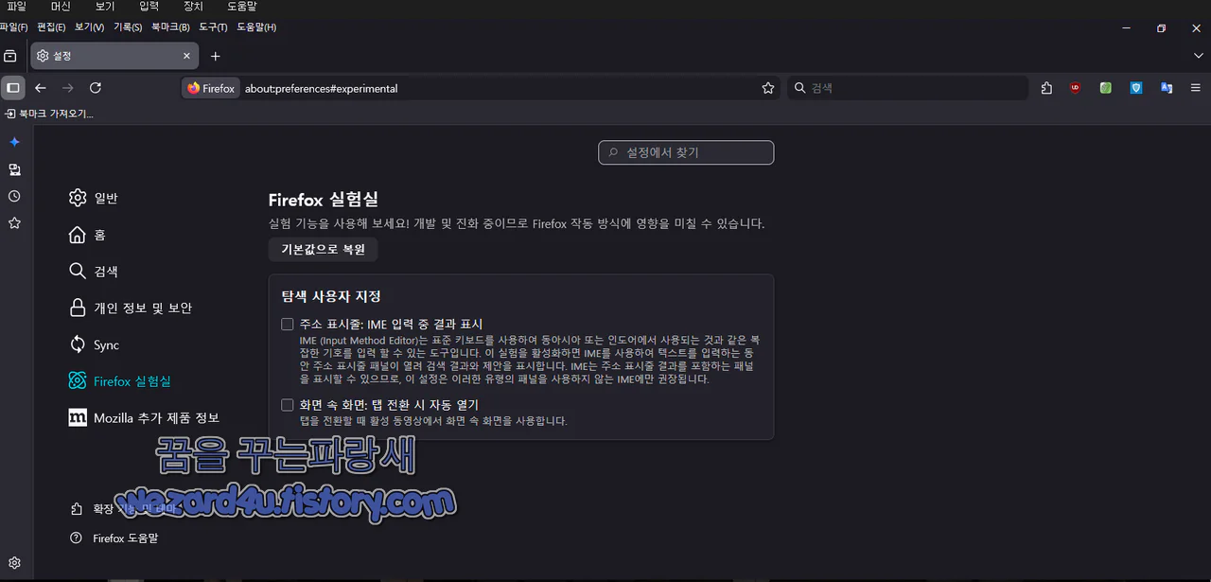1211x582 pixels.
Task: Show synced tabs in sidebar
Action: 14,169
